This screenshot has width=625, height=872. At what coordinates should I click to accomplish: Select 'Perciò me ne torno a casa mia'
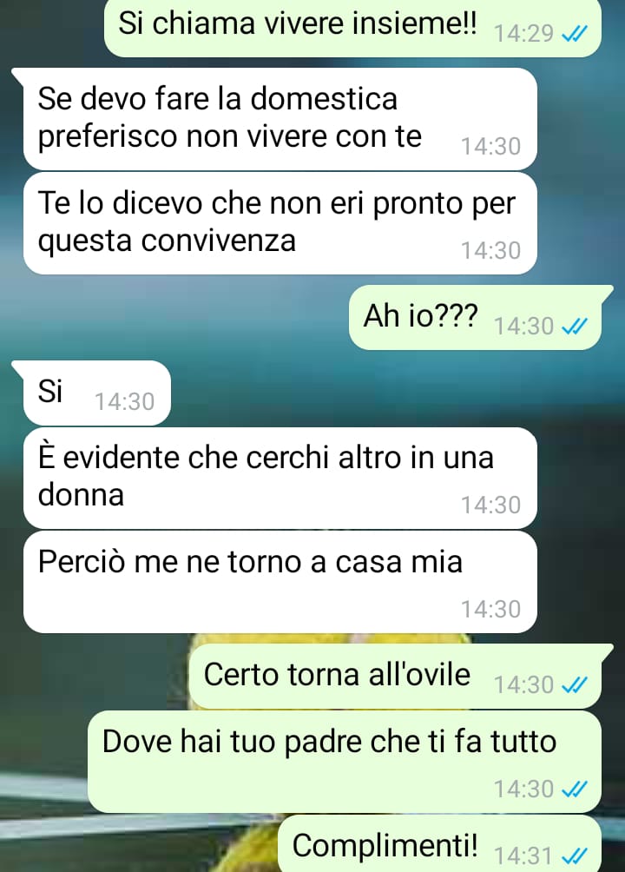[280, 582]
